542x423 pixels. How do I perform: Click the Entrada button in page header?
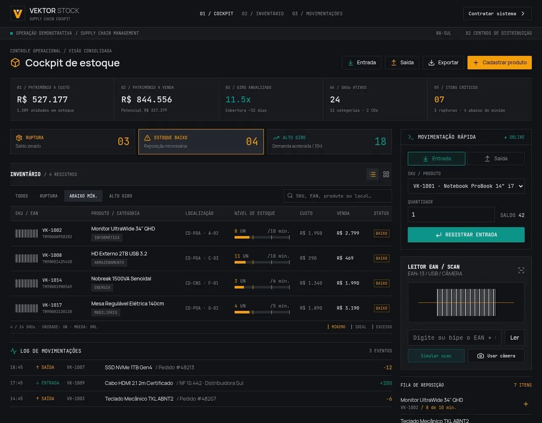click(x=362, y=63)
